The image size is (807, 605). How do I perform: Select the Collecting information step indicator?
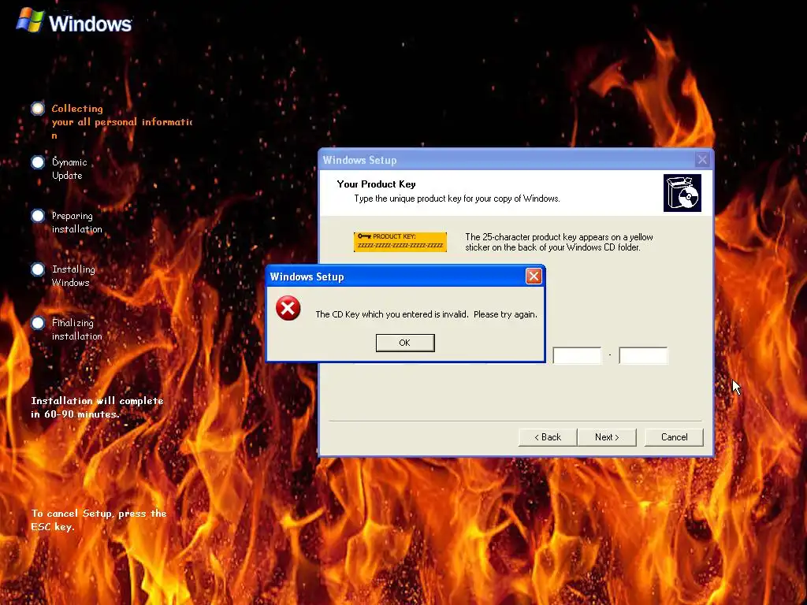(x=38, y=109)
